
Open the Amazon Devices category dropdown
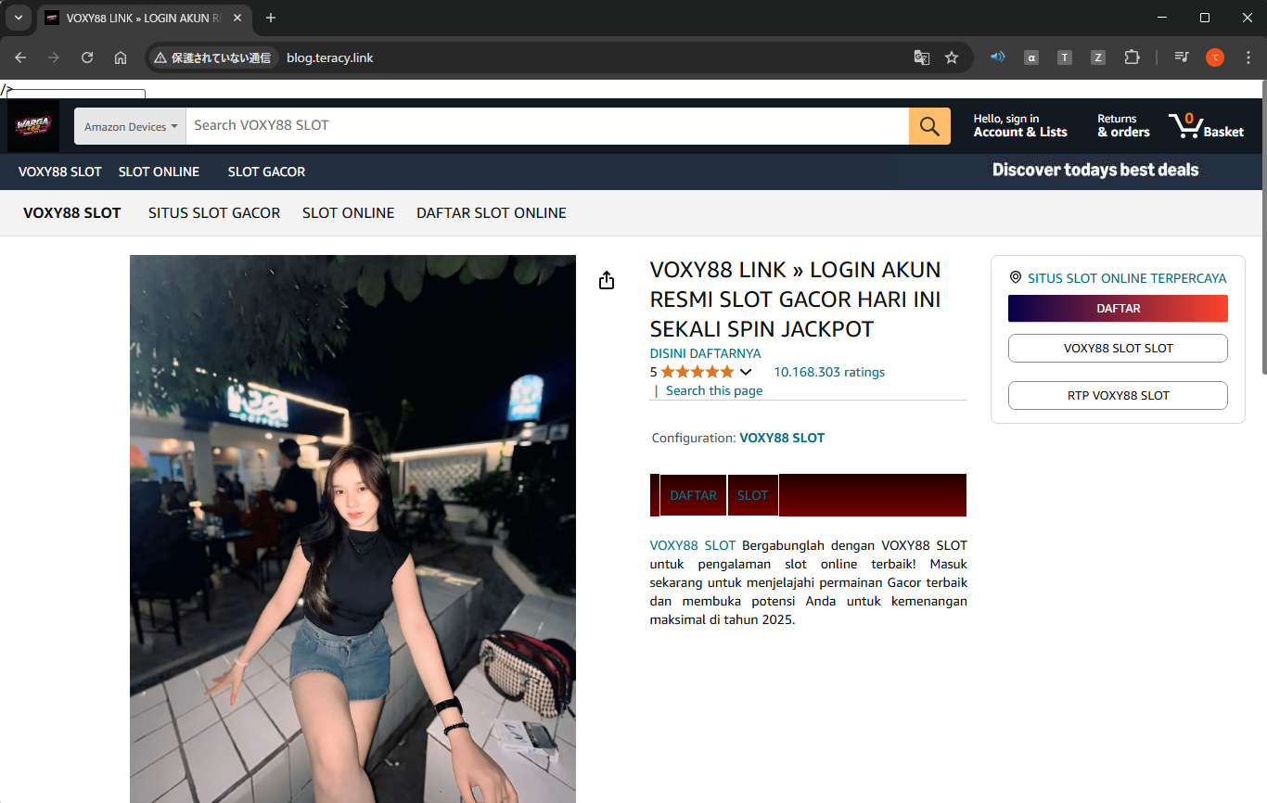coord(131,126)
